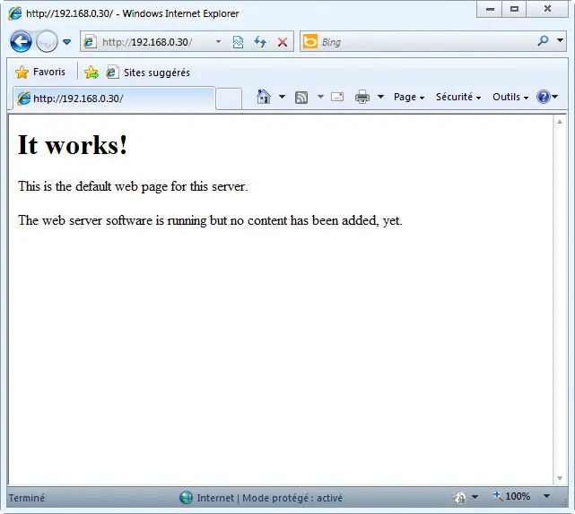
Task: Expand the privacy icon dropdown arrow
Action: click(x=475, y=497)
